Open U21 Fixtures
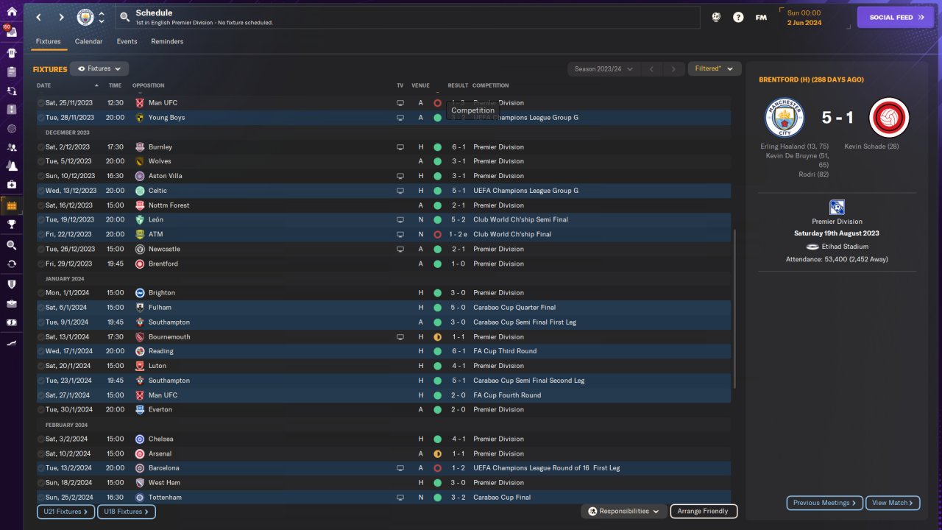The width and height of the screenshot is (942, 530). click(66, 511)
